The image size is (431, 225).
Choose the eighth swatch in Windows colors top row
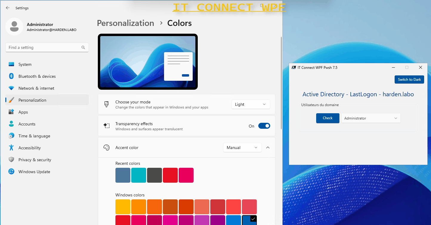234,207
